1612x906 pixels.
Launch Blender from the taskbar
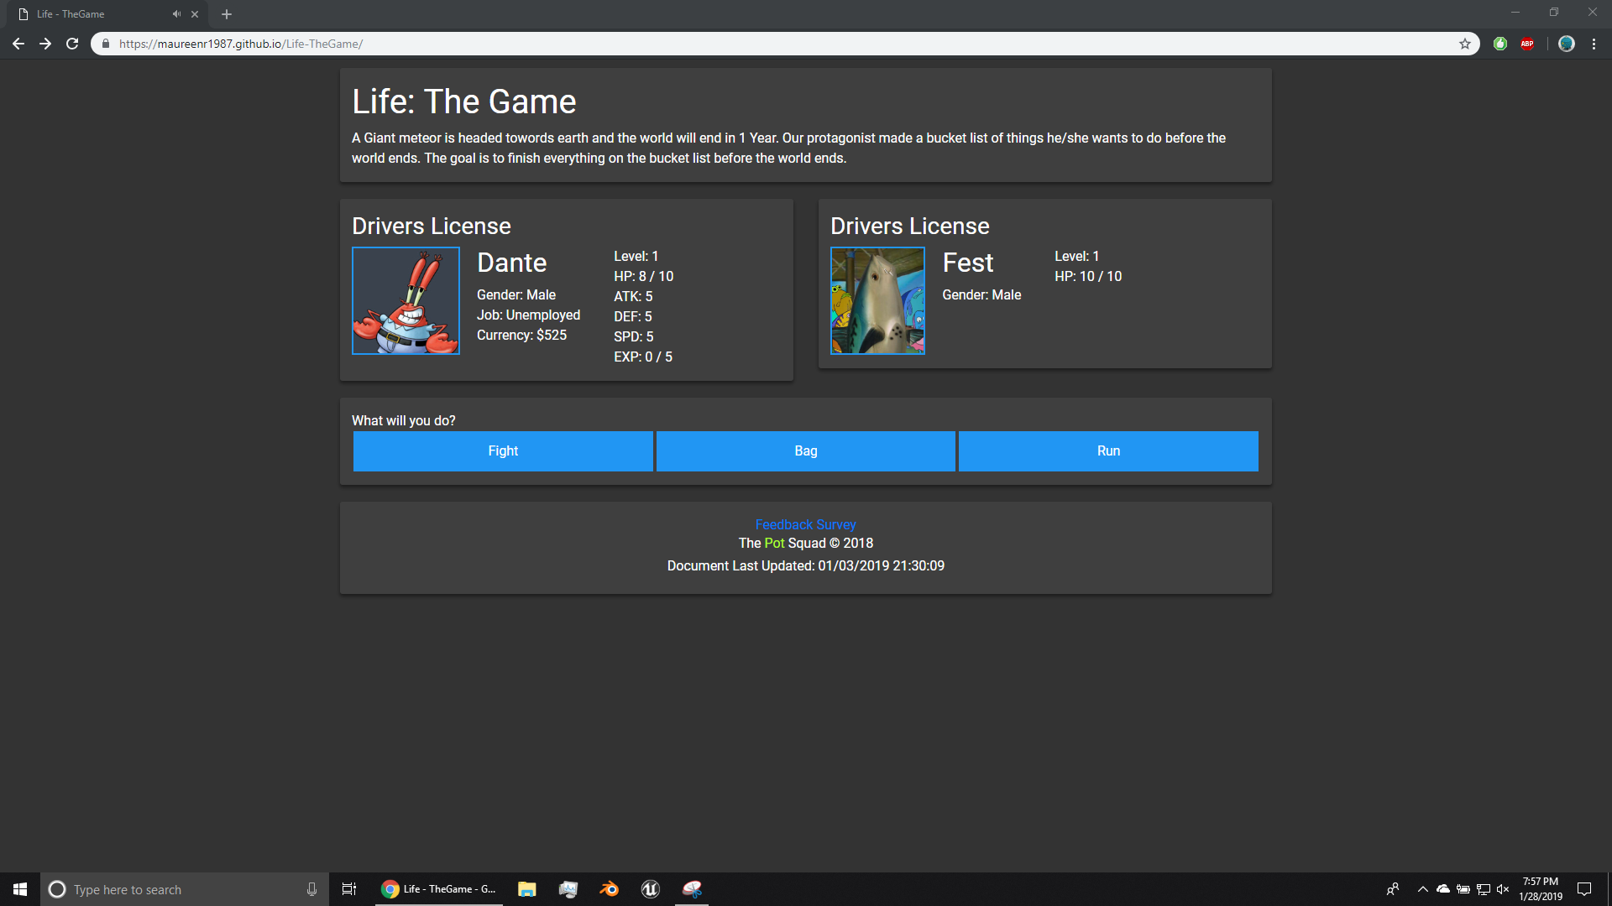(609, 889)
